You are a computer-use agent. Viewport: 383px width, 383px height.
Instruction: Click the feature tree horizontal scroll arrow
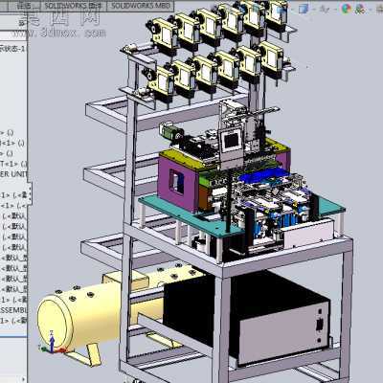[x=24, y=379]
